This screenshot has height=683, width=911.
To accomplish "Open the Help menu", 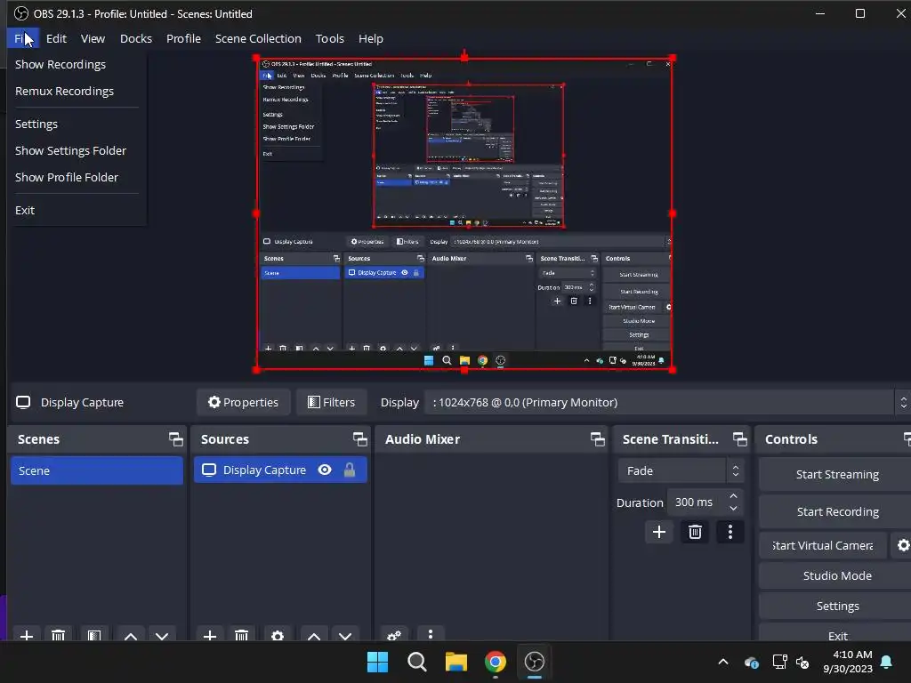I will (371, 38).
